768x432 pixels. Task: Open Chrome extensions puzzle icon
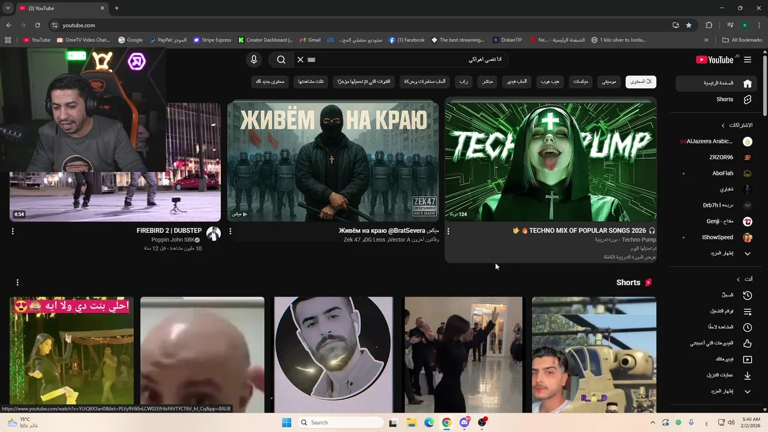pyautogui.click(x=709, y=25)
